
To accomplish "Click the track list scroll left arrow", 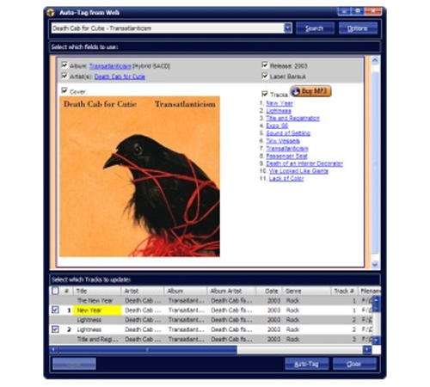I will click(x=53, y=349).
